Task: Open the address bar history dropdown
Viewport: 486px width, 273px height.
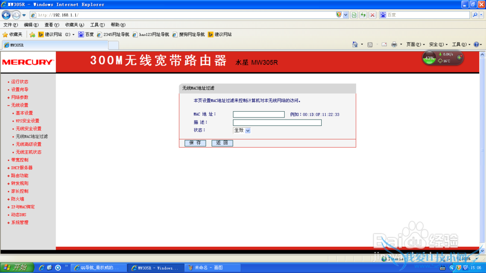Action: tap(346, 15)
